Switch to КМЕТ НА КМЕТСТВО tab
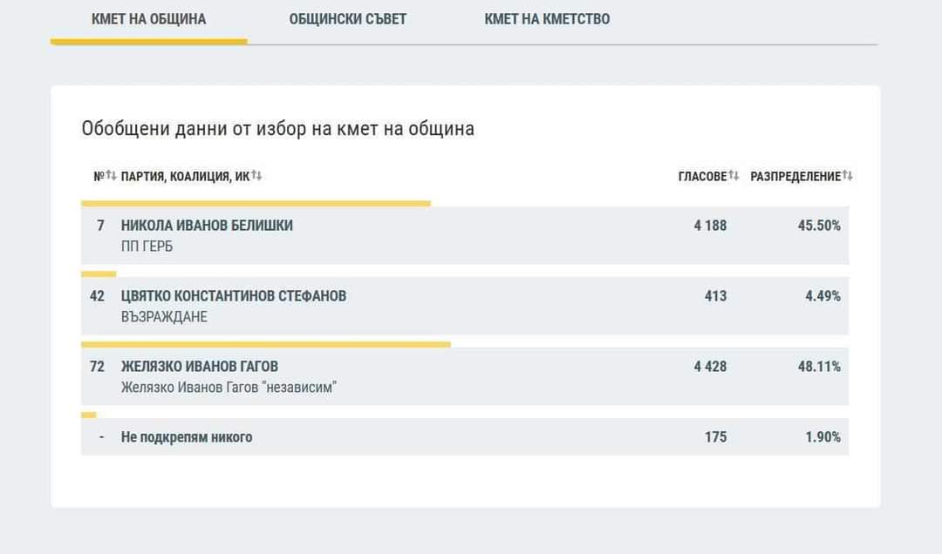This screenshot has width=942, height=554. (x=547, y=19)
